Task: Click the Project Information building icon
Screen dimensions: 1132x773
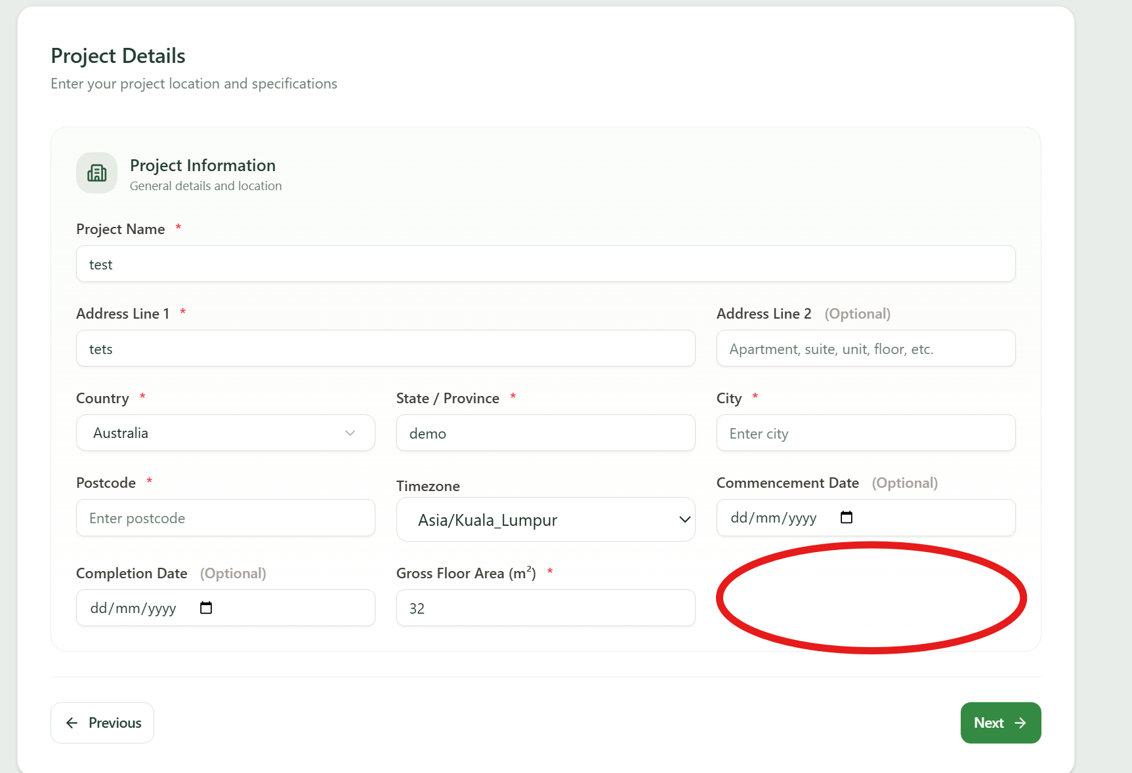Action: pos(97,173)
